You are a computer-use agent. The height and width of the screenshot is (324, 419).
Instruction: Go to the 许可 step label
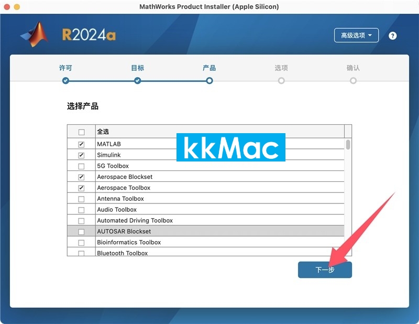pyautogui.click(x=65, y=68)
